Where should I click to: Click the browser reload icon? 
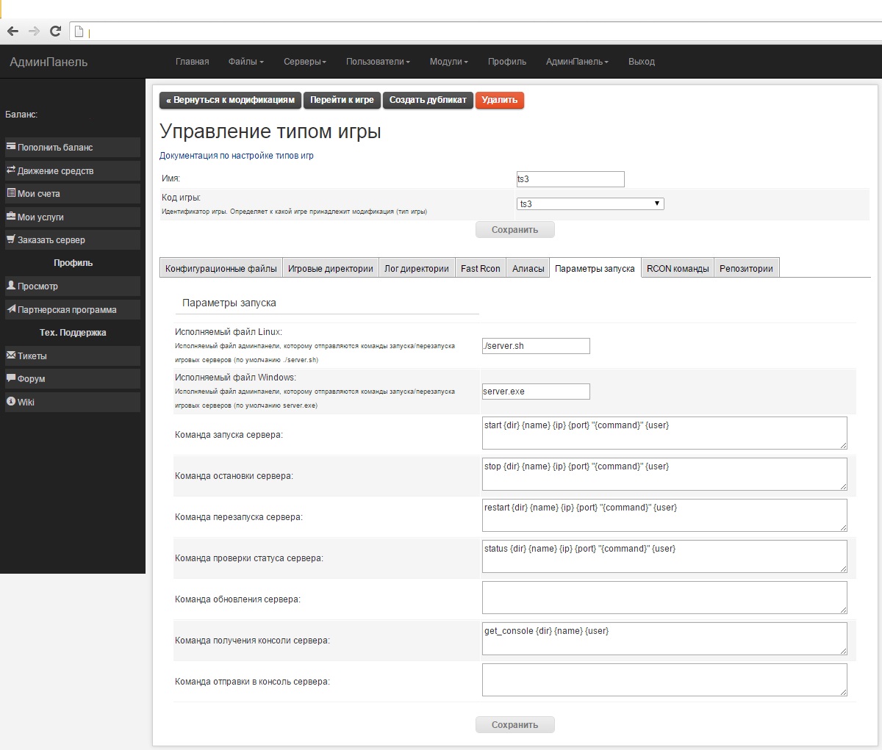(x=54, y=31)
